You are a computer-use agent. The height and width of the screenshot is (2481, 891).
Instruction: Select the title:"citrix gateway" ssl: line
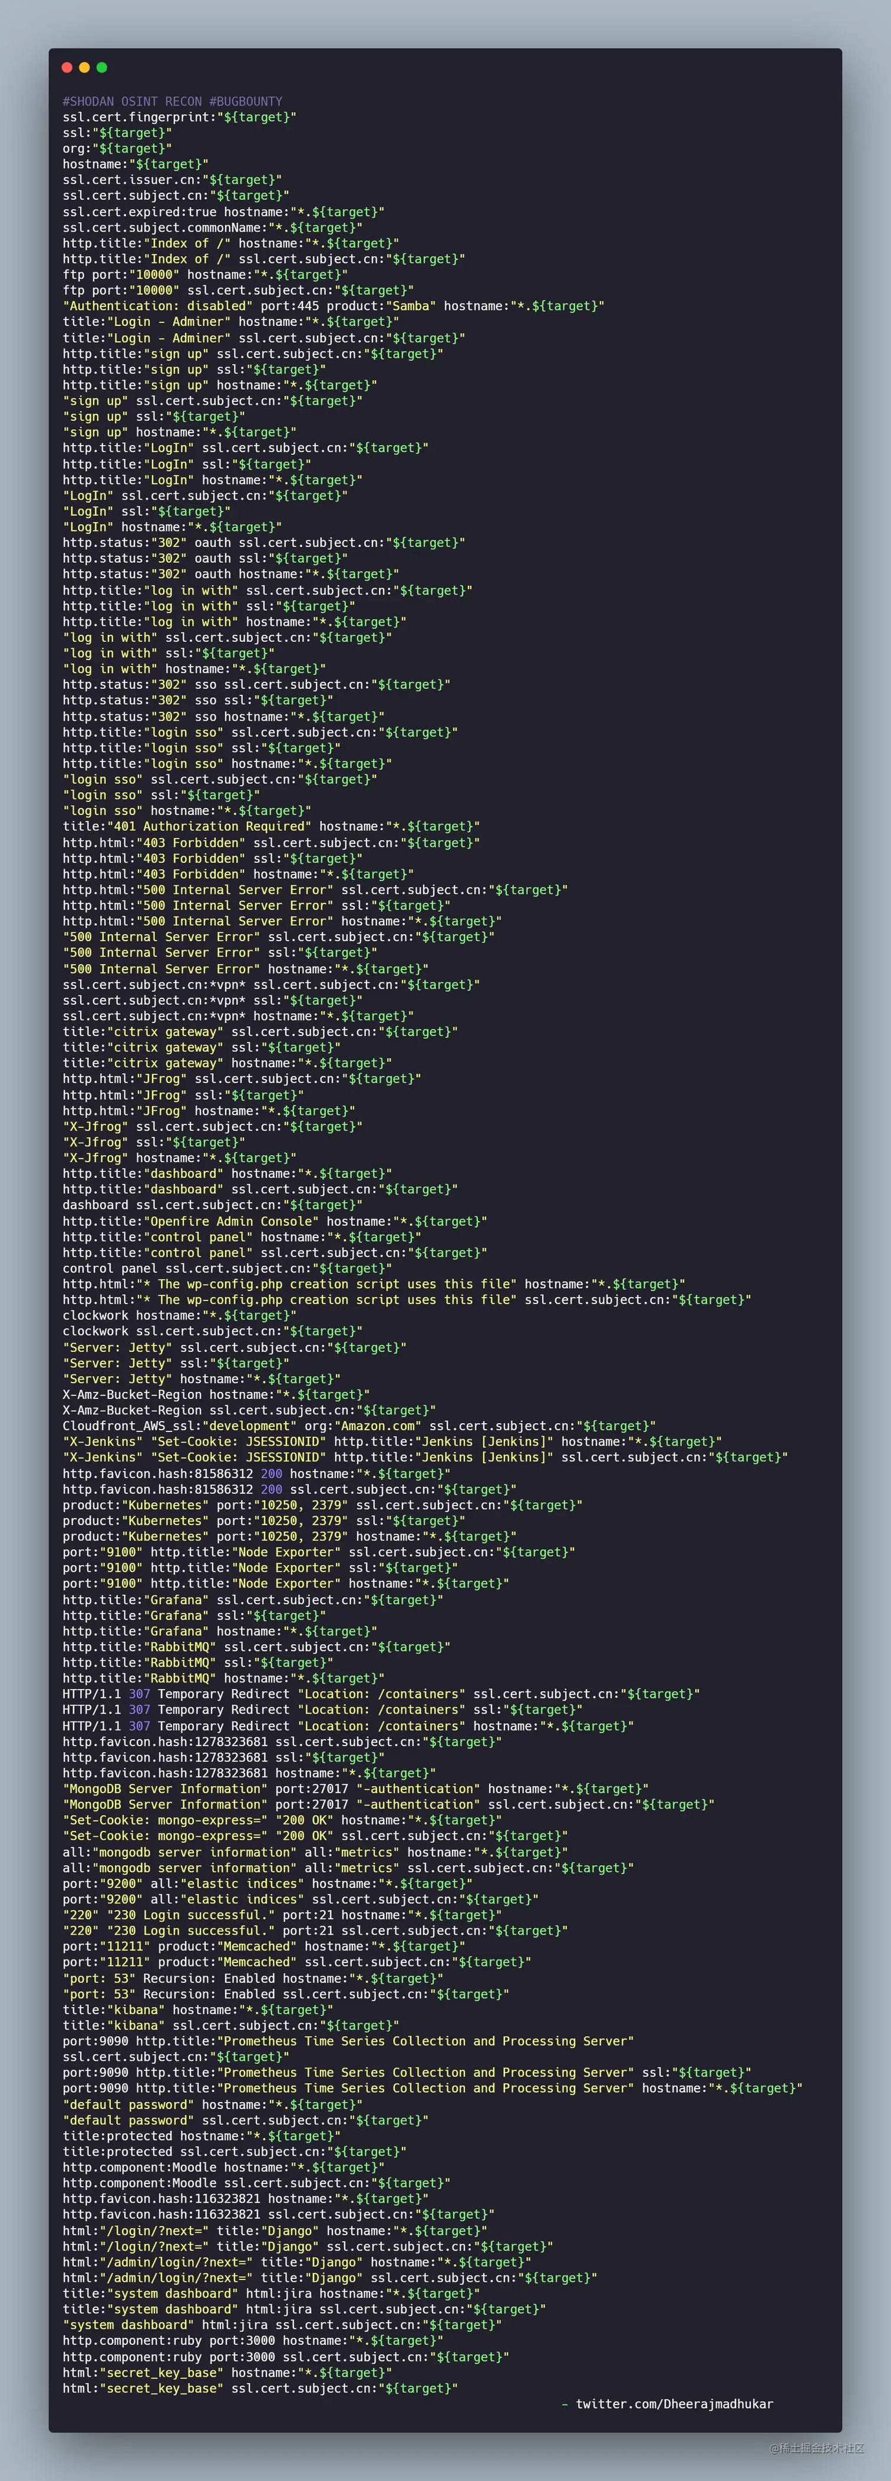pos(202,1048)
